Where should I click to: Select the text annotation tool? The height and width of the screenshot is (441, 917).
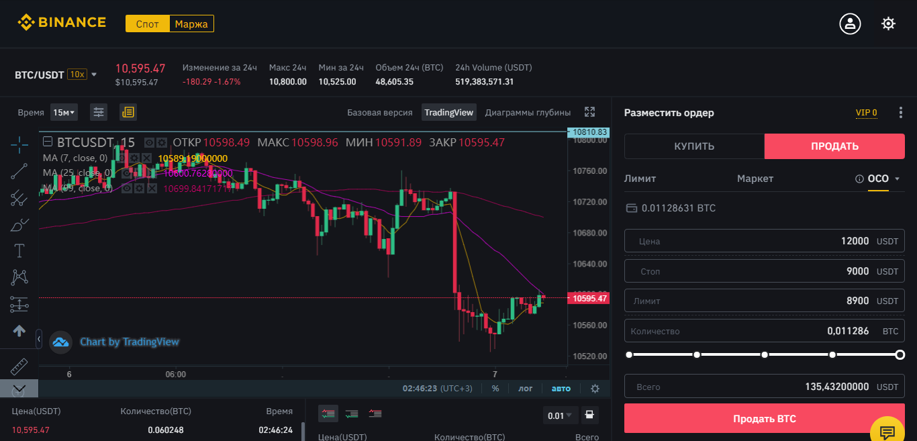19,251
